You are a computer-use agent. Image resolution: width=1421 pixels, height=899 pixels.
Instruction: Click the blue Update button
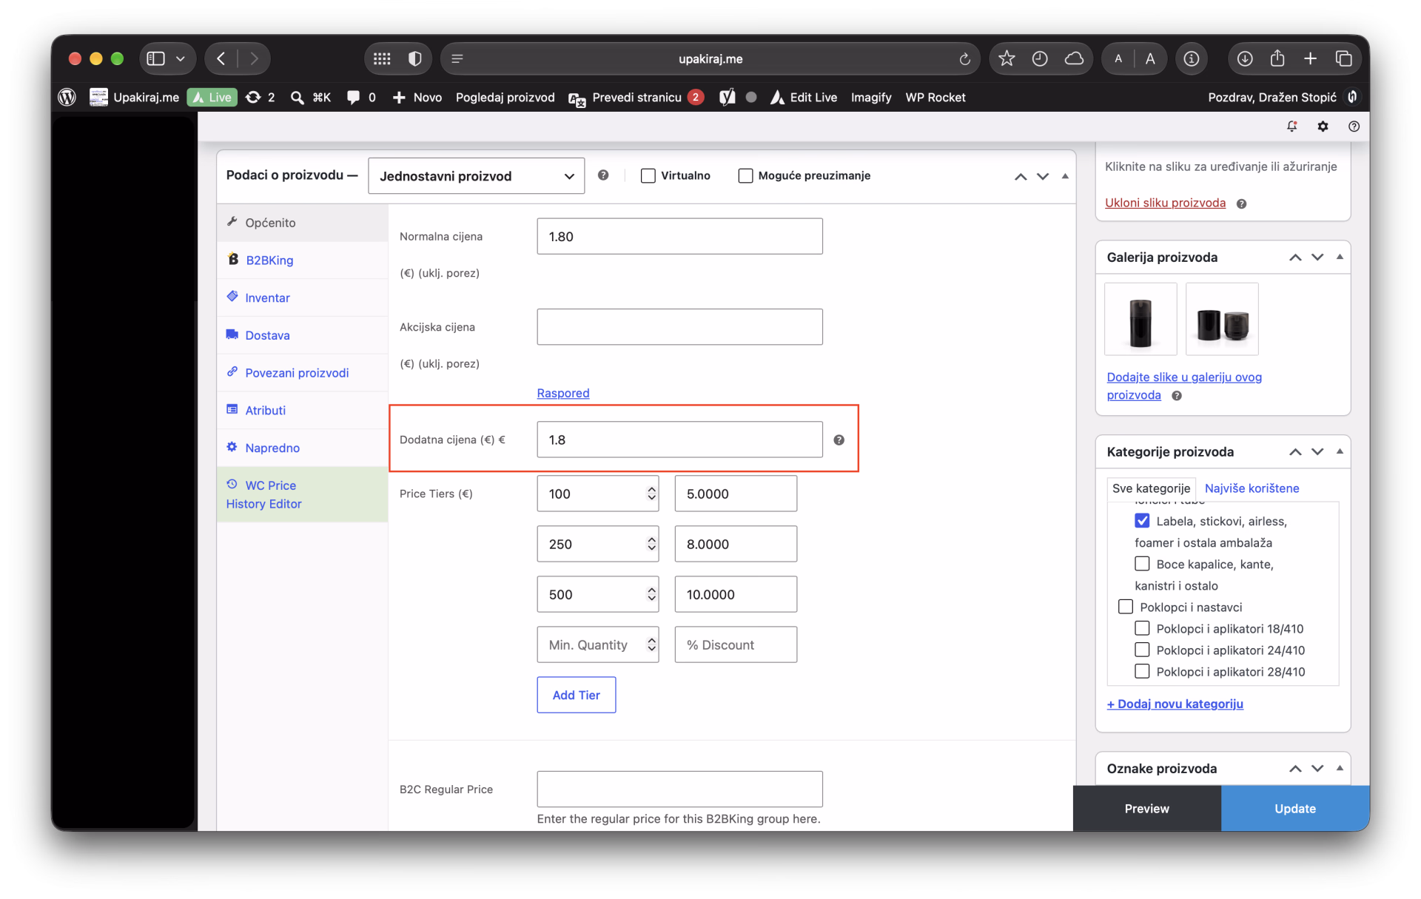[1294, 809]
